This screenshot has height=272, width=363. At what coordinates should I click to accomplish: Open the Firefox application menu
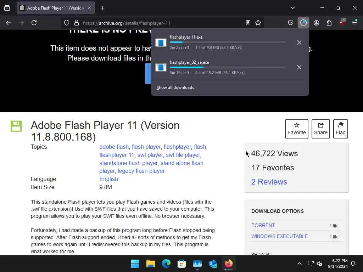[x=354, y=22]
